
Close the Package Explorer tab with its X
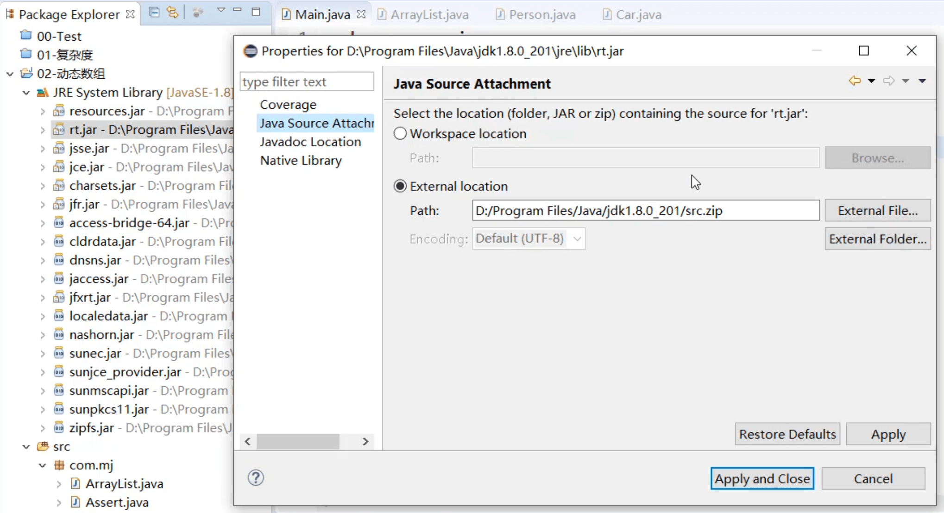pyautogui.click(x=130, y=14)
